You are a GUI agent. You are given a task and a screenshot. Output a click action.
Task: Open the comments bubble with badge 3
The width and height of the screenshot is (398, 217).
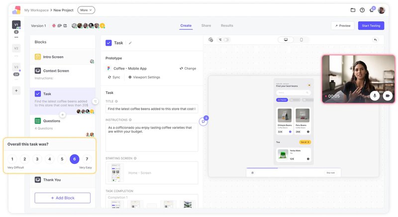click(x=203, y=122)
